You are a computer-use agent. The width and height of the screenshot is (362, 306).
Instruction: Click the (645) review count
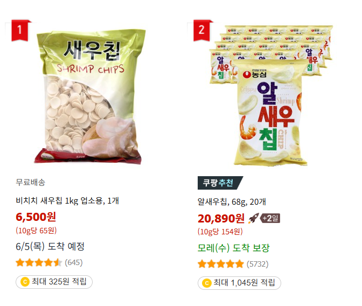[74, 262]
